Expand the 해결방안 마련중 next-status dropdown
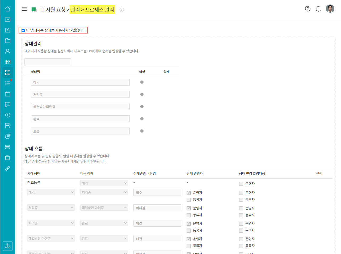Viewport: 341px width, 254px height. coord(104,208)
